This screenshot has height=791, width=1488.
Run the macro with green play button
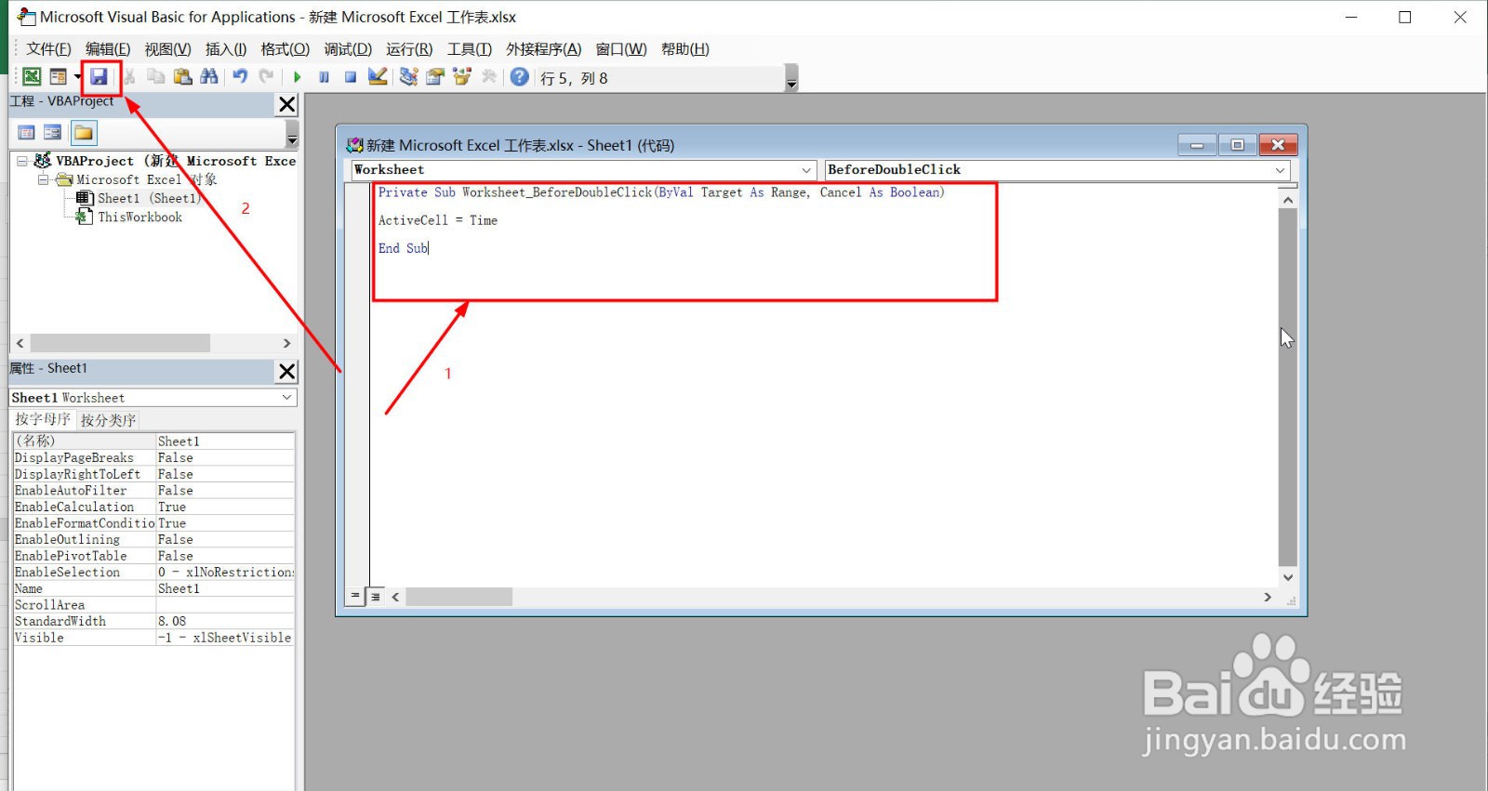coord(298,77)
